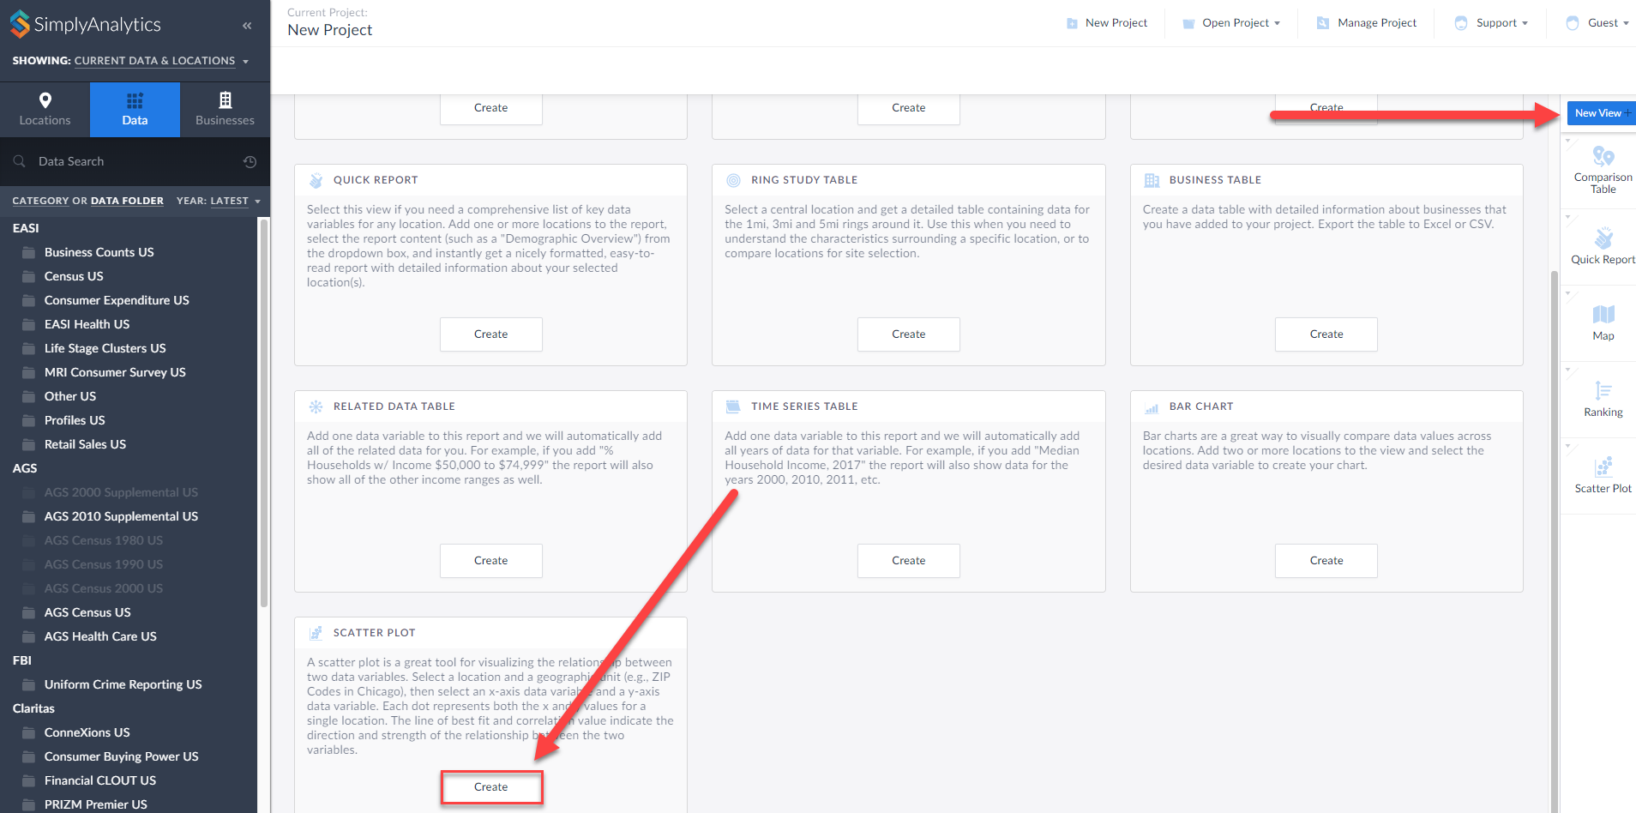Collapse the sidebar with the double-chevron icon
1636x813 pixels.
(x=247, y=25)
